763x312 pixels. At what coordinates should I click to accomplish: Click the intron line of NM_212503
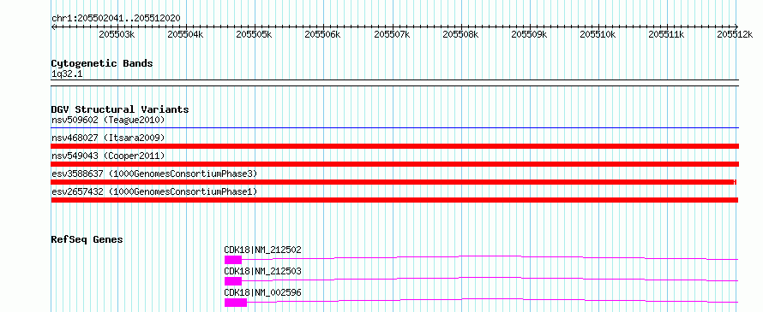pyautogui.click(x=490, y=278)
